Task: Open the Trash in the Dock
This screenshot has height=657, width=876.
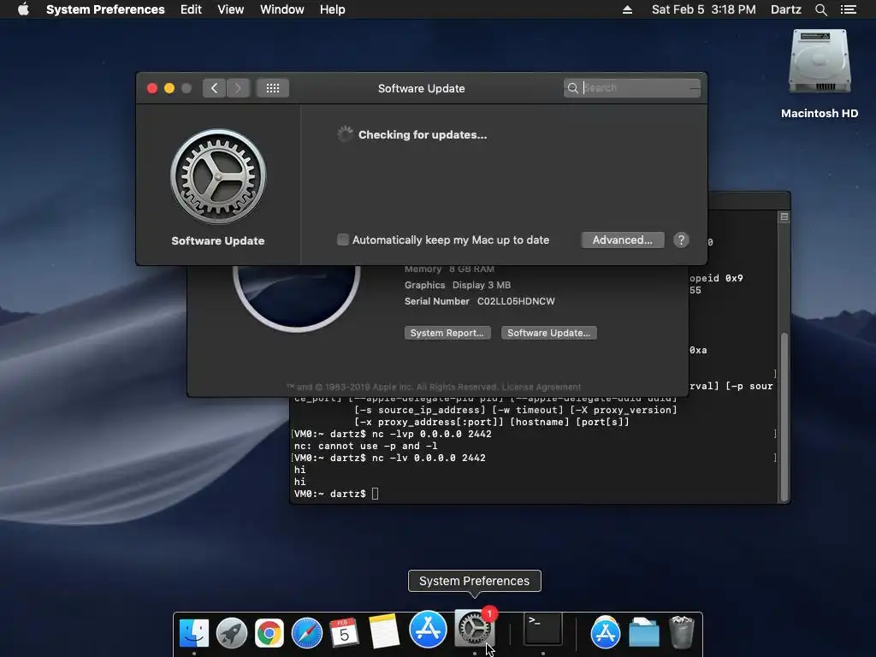Action: click(x=682, y=632)
